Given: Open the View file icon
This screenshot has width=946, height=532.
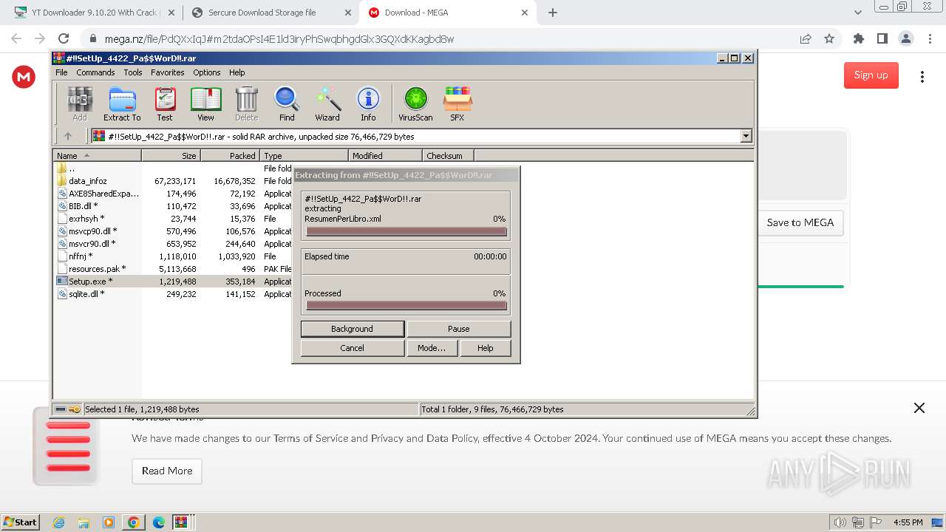Looking at the screenshot, I should tap(205, 103).
